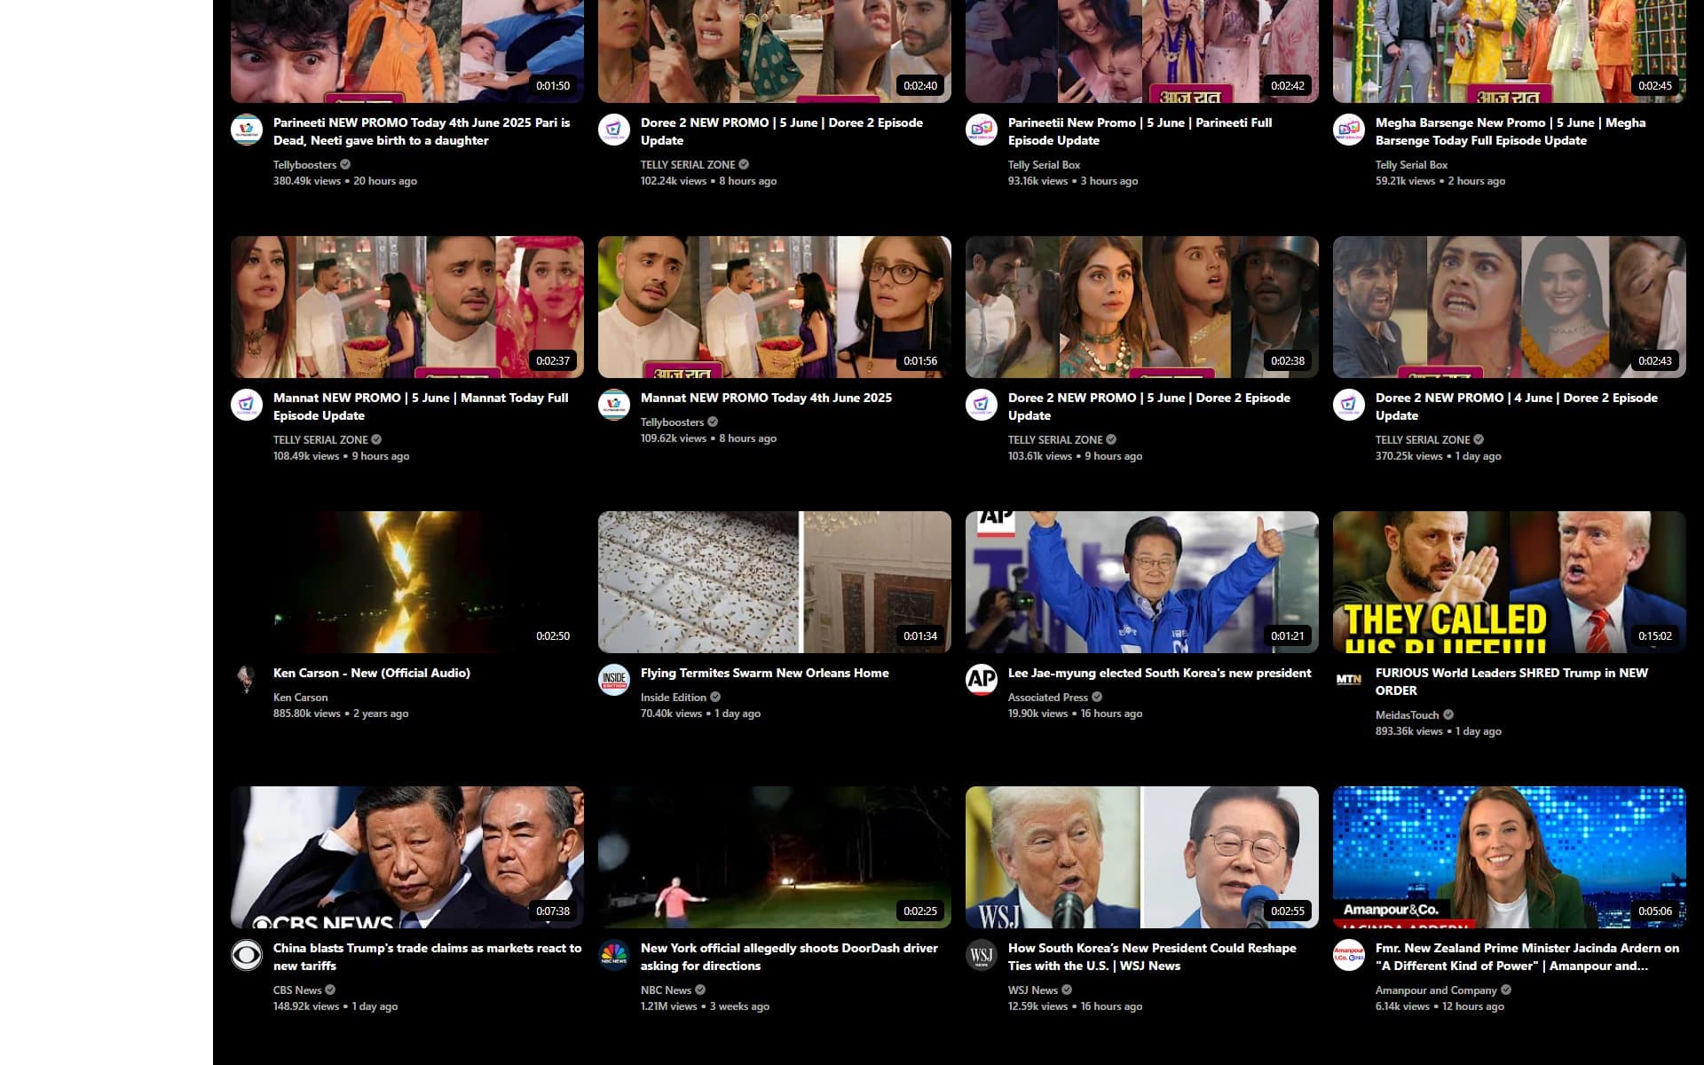The height and width of the screenshot is (1065, 1704).
Task: Click the '1.21M views • 3 weeks ago' text
Action: (x=705, y=1006)
